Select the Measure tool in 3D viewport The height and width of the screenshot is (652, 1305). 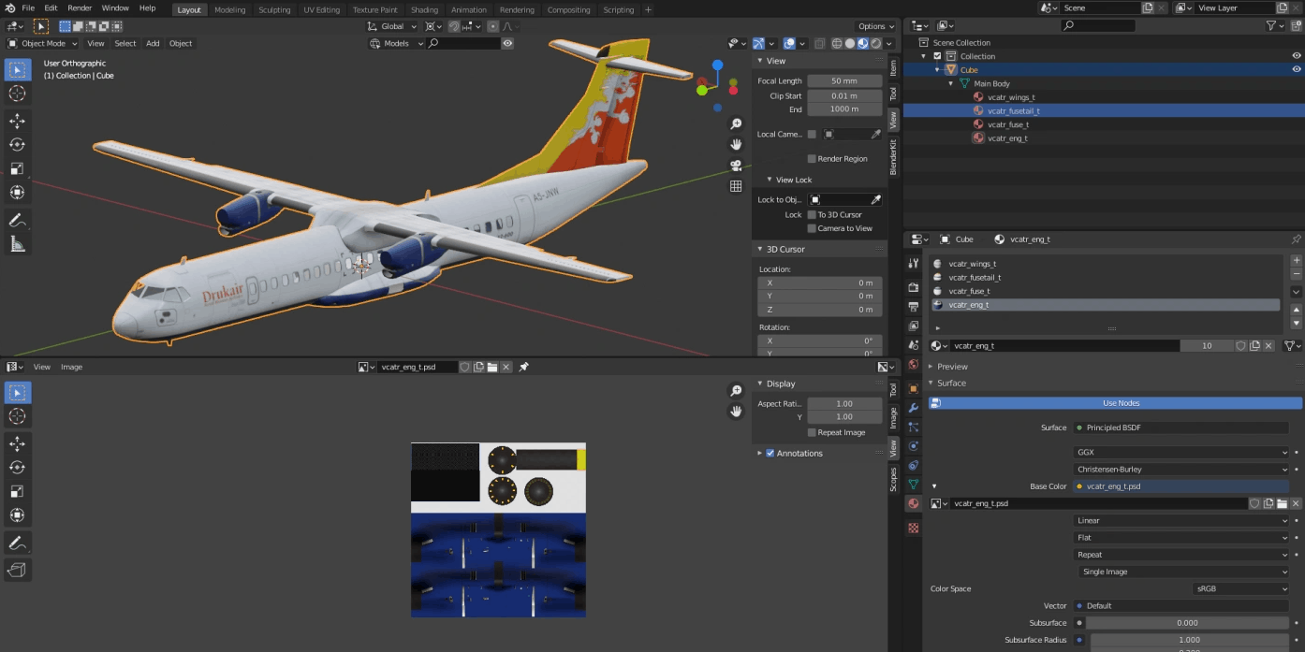coord(17,244)
